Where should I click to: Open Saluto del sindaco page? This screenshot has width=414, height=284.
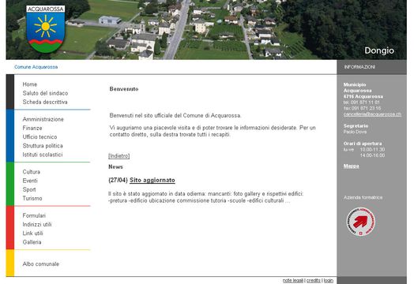[45, 93]
